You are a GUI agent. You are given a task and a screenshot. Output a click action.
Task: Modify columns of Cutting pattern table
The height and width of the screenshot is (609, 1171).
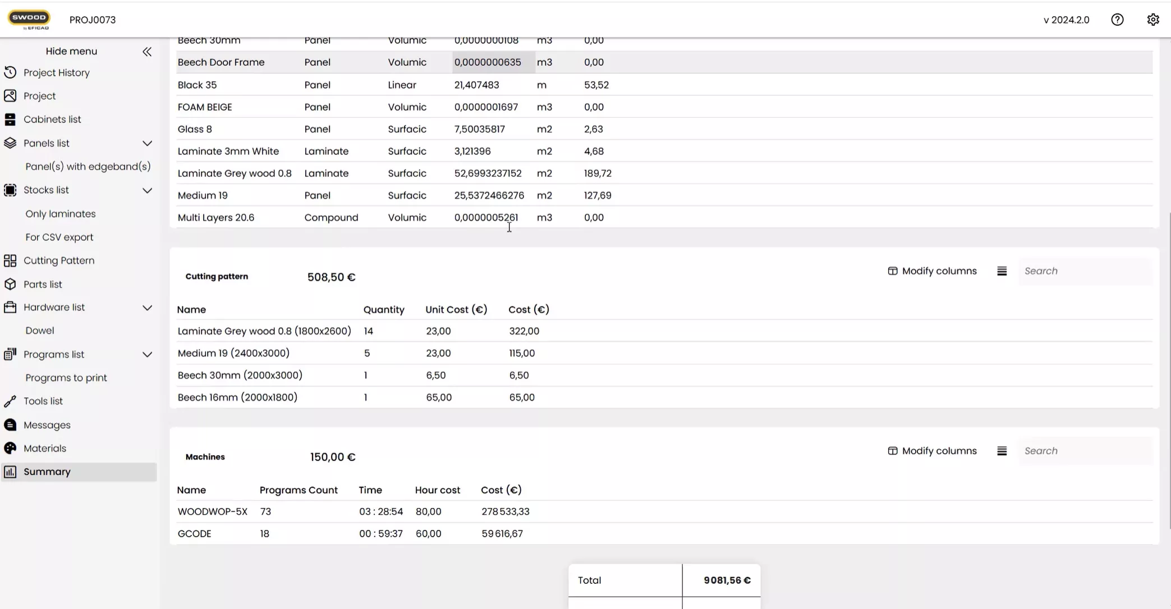(x=932, y=271)
